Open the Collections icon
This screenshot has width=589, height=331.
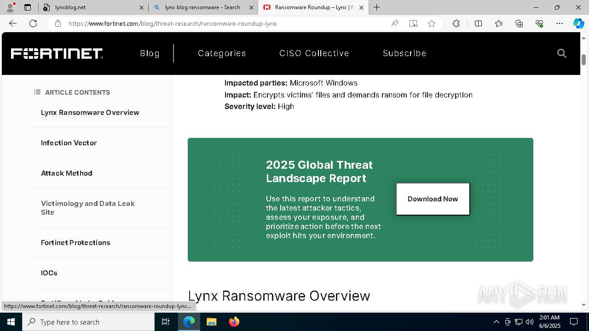(x=519, y=23)
